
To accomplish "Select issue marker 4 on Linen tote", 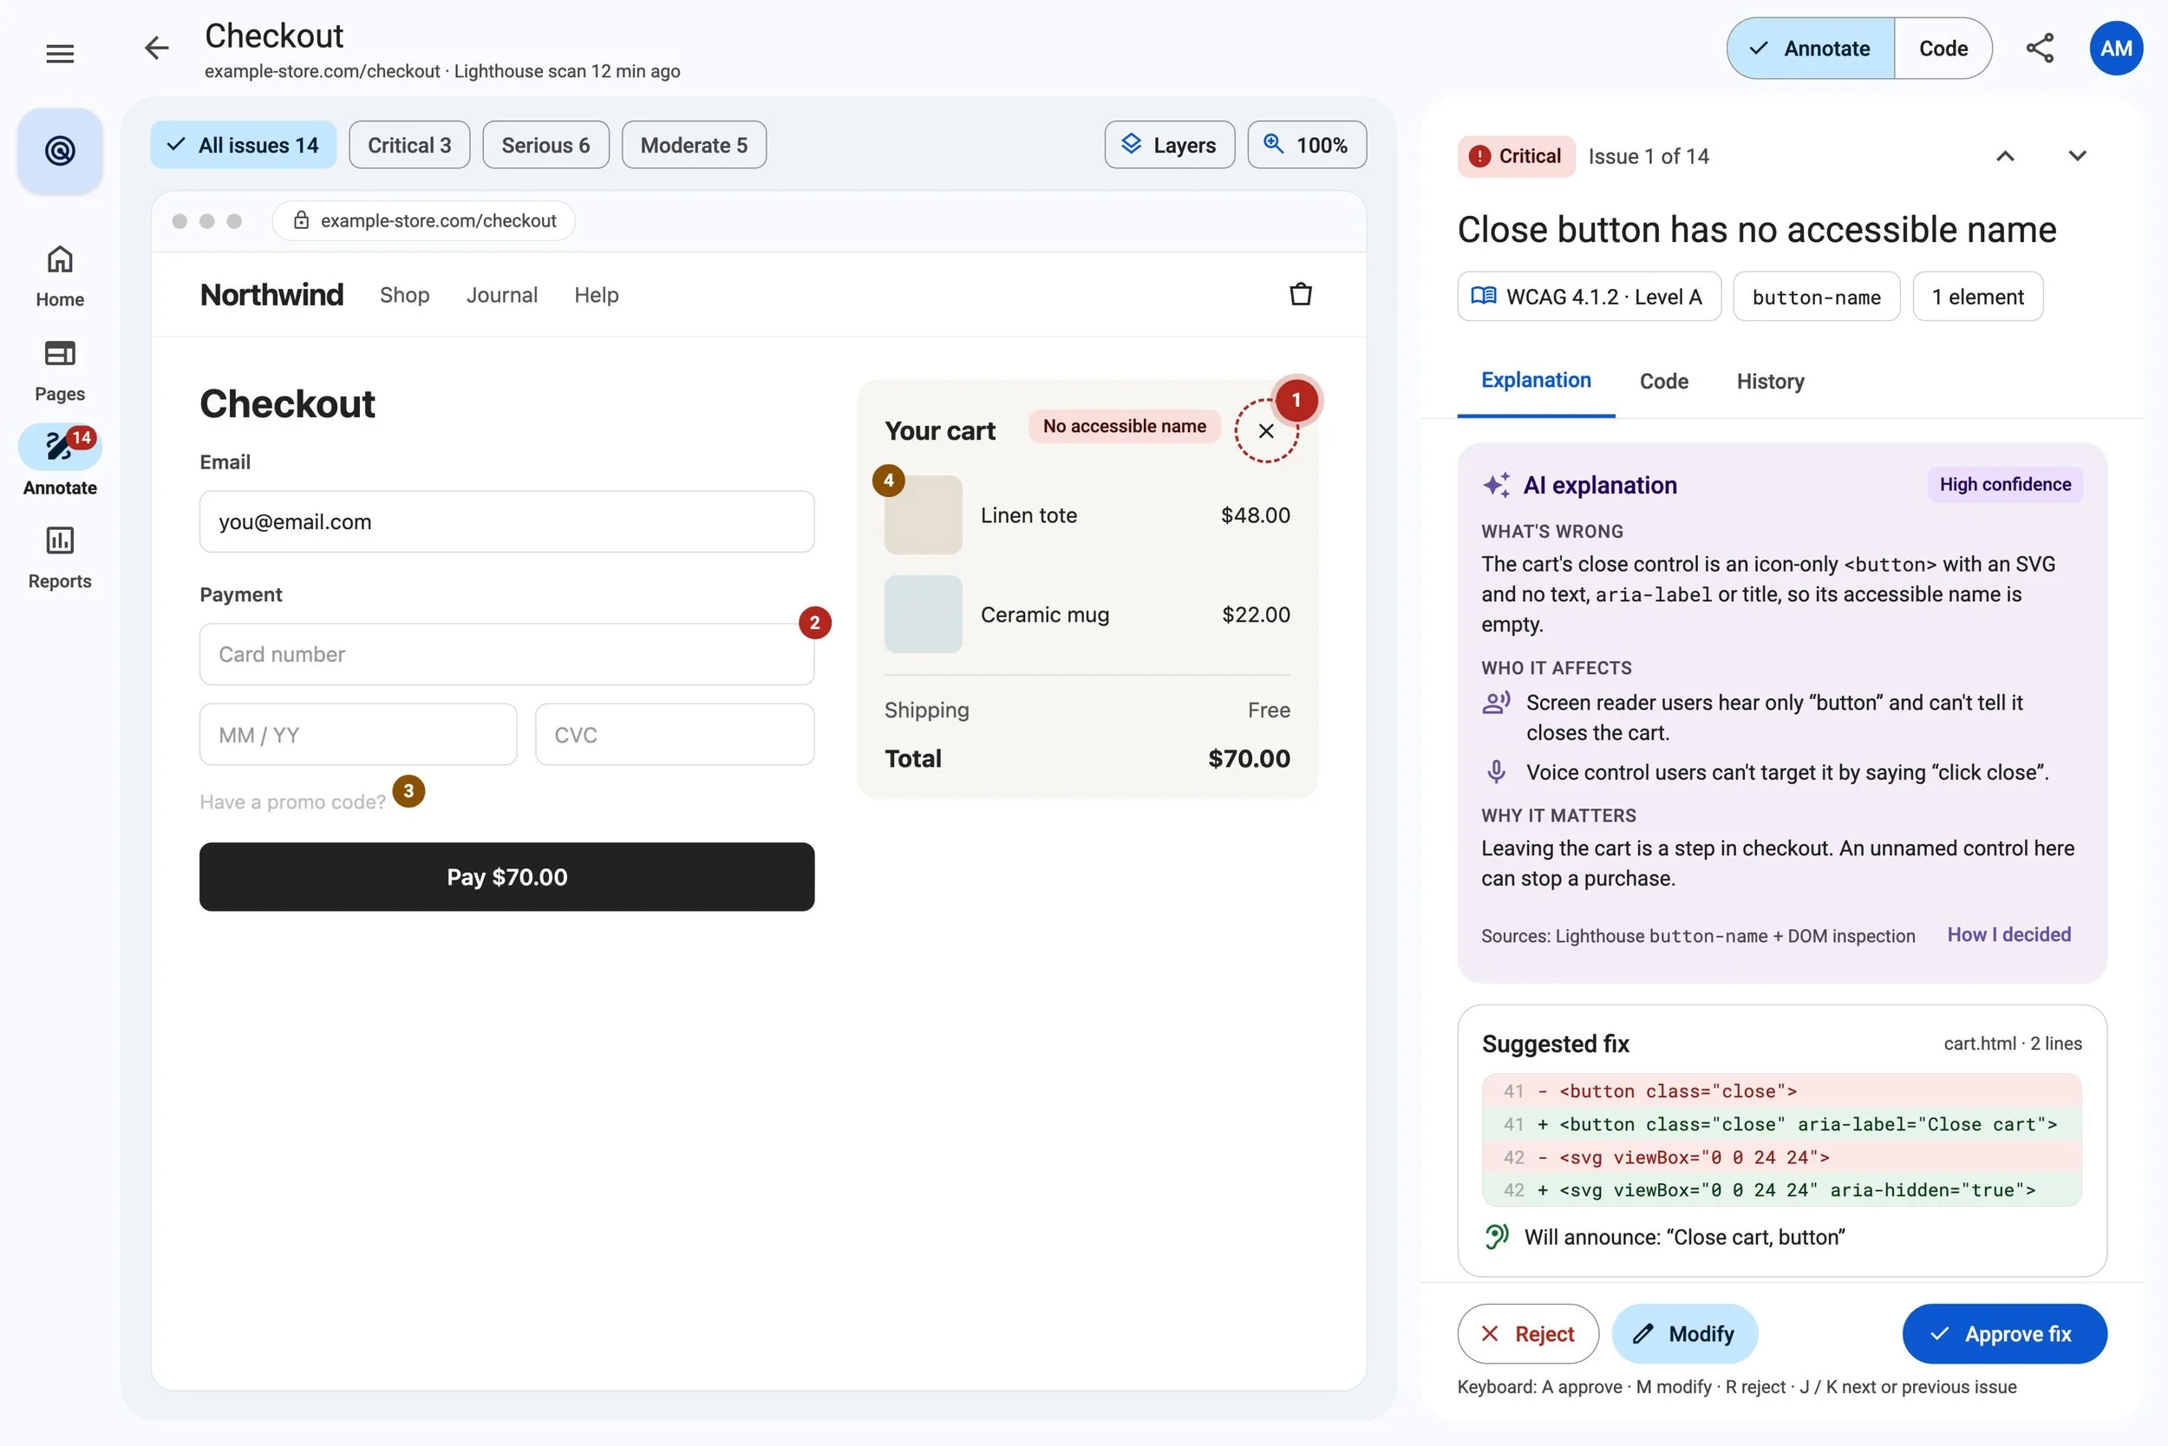I will pos(889,481).
